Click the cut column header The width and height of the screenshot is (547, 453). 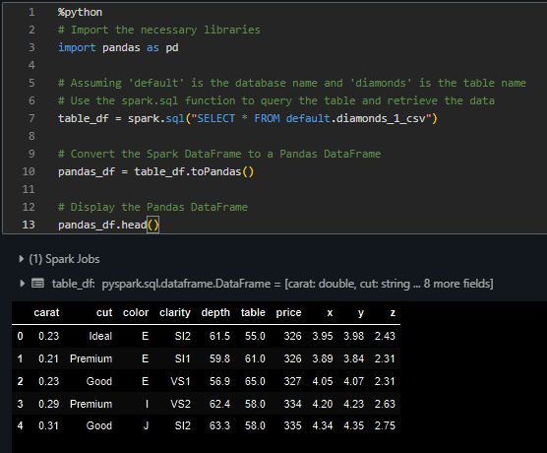(x=104, y=312)
